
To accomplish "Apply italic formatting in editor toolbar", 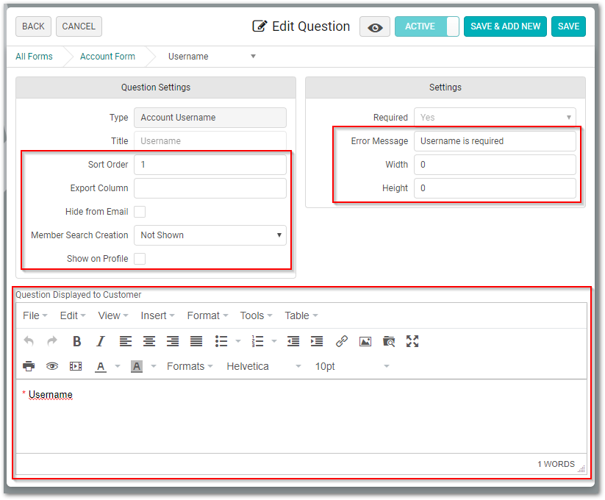I will 100,341.
